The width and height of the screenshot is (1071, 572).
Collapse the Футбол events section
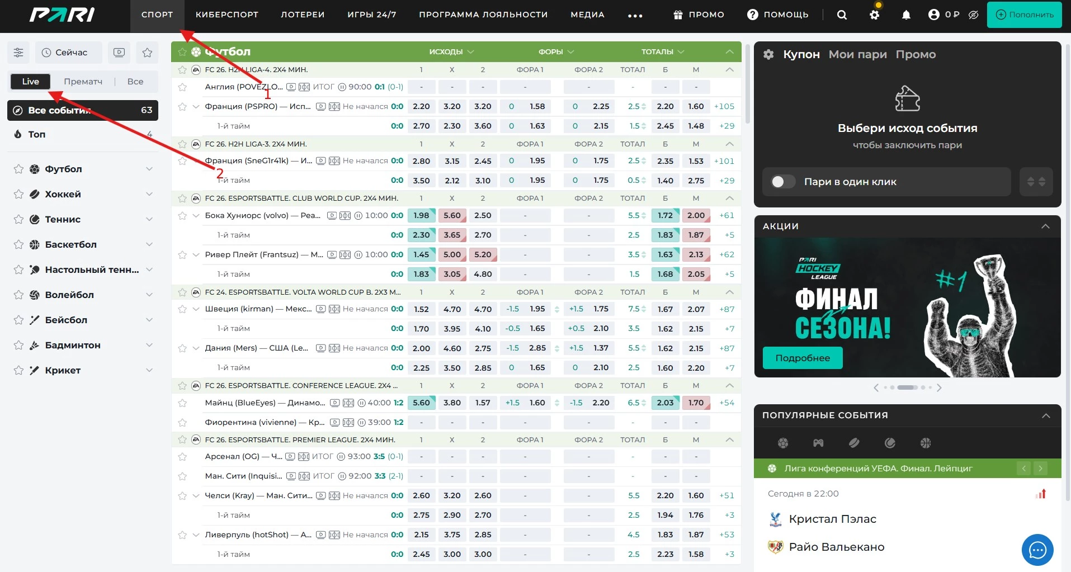[x=729, y=52]
